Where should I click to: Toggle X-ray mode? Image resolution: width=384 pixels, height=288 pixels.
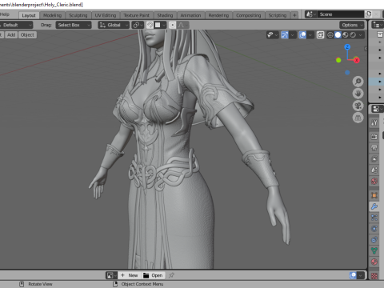coord(320,35)
